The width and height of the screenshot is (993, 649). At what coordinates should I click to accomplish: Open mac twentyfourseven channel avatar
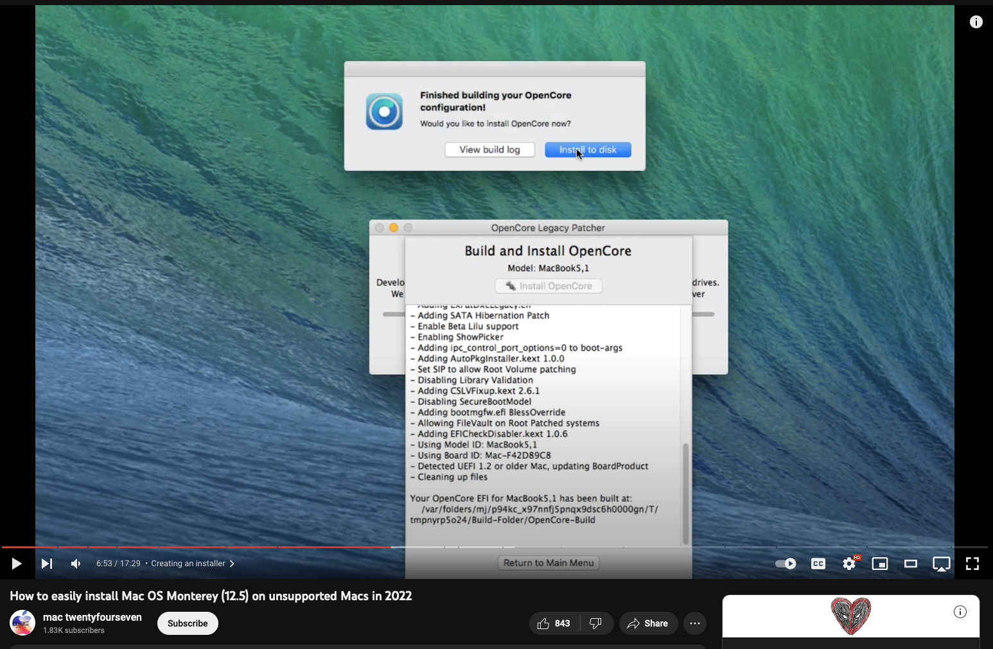(x=22, y=623)
